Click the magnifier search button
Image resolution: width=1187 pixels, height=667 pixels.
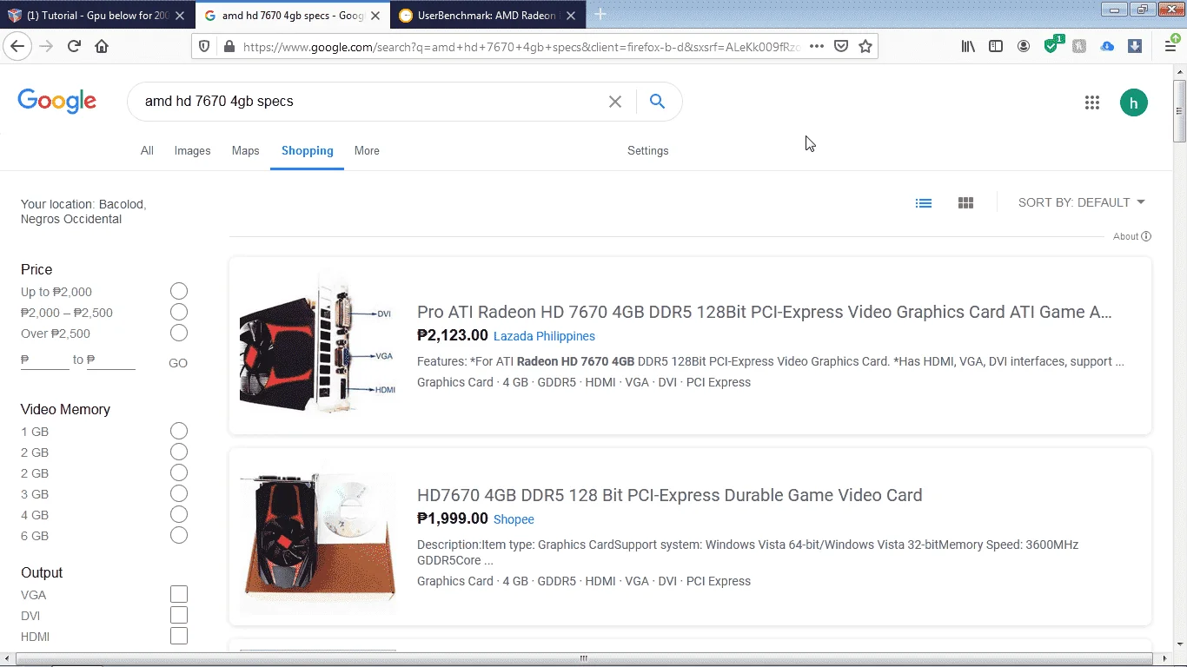point(658,102)
